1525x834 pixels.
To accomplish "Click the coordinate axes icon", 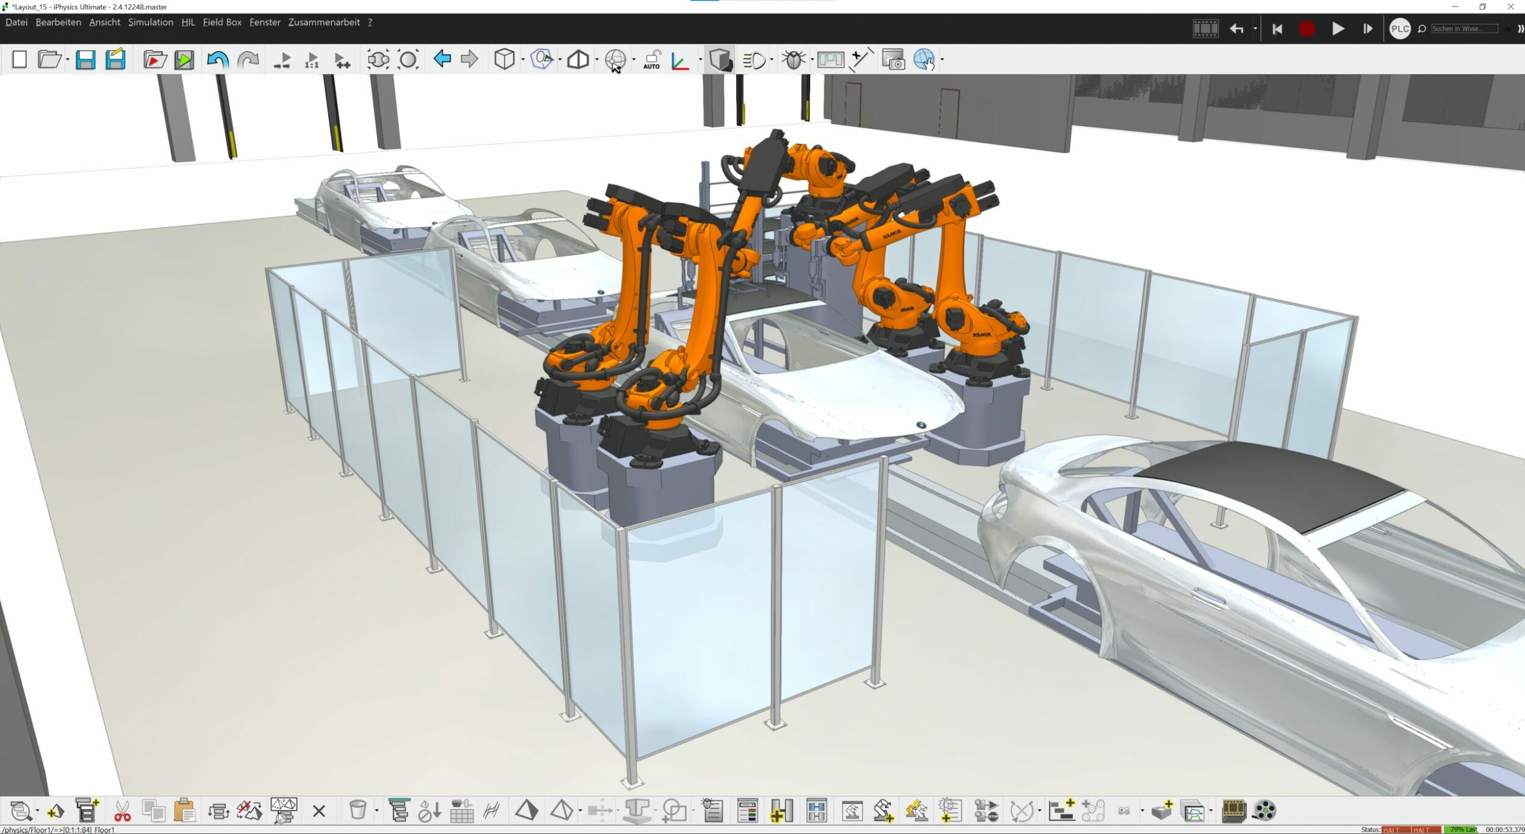I will (680, 60).
